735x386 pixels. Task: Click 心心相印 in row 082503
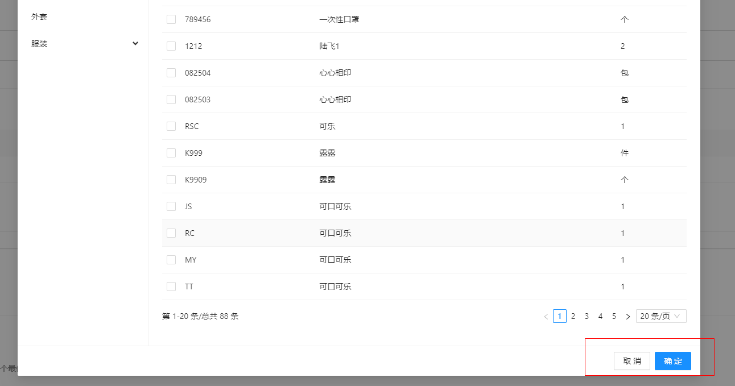point(335,99)
